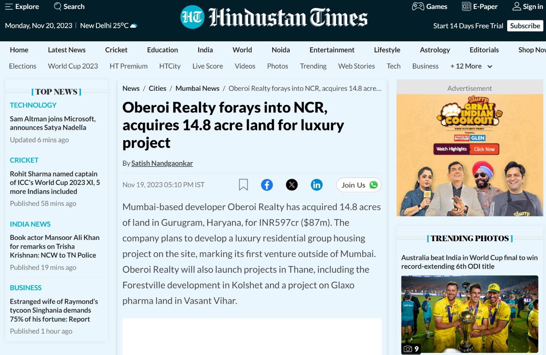546x355 pixels.
Task: Open World Cup 2023 section
Action: pyautogui.click(x=73, y=66)
